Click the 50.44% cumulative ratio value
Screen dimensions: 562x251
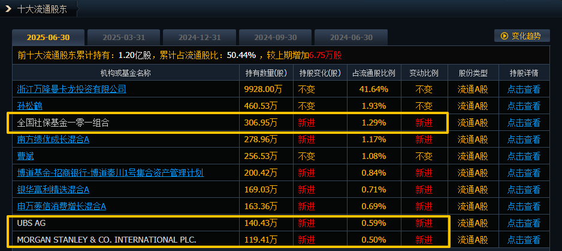pyautogui.click(x=241, y=56)
